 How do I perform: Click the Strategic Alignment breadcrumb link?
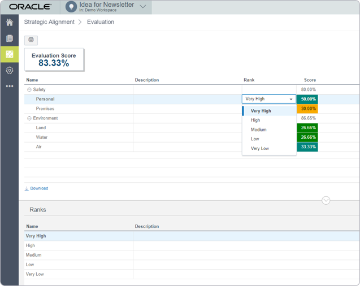49,22
